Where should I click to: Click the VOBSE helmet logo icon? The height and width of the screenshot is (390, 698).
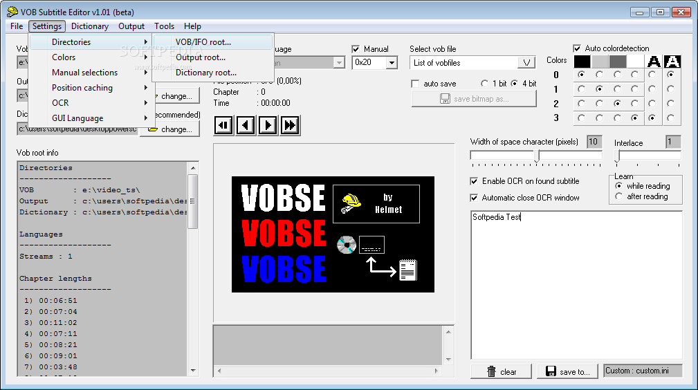pos(351,203)
